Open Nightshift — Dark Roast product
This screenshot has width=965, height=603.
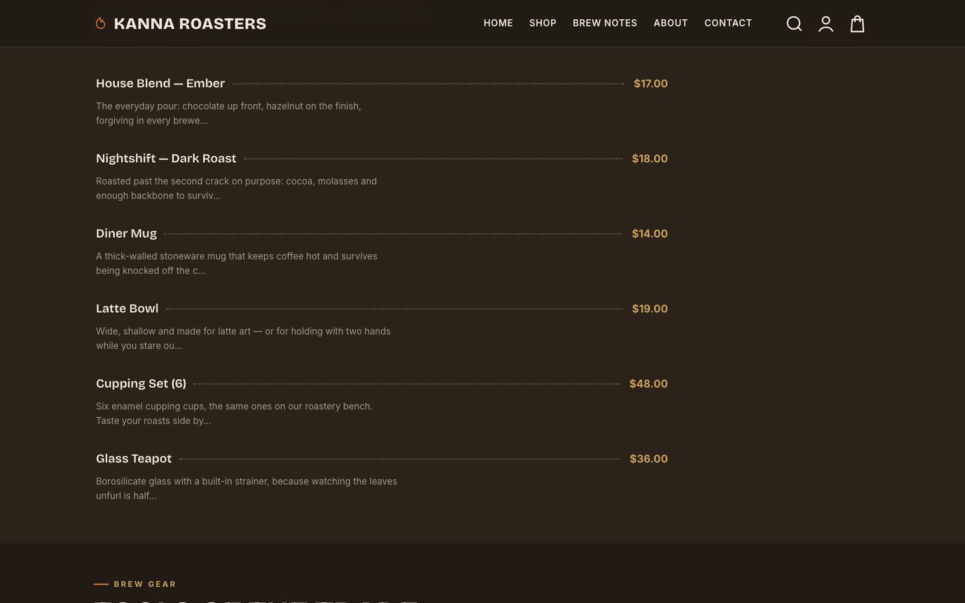tap(166, 158)
